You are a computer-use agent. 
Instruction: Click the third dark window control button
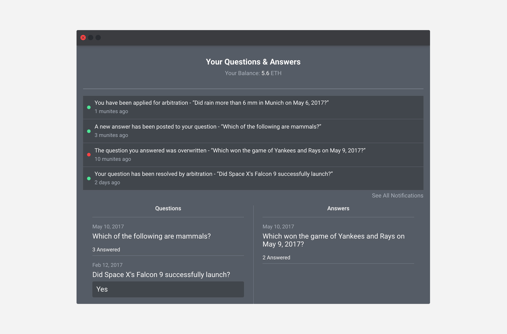coord(98,38)
